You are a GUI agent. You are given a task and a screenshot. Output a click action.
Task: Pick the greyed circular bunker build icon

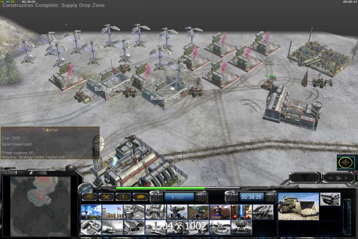tap(220, 227)
